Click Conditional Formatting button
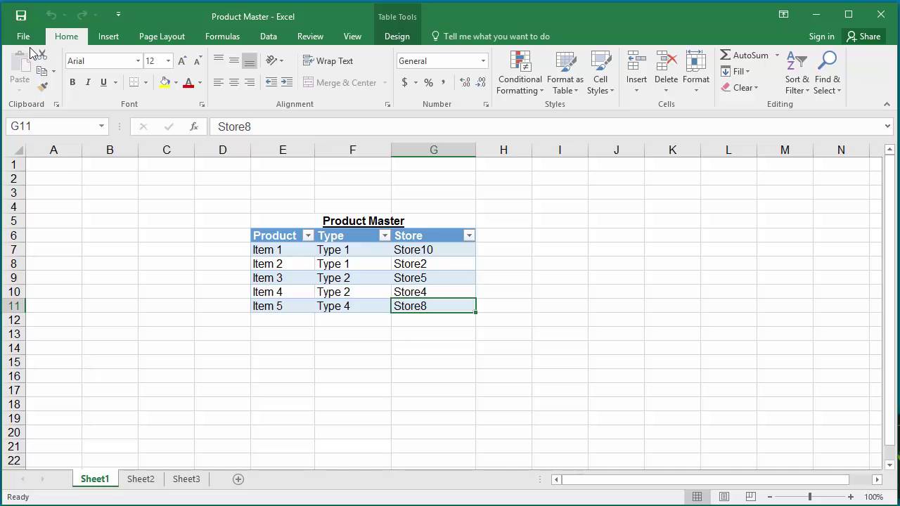Image resolution: width=900 pixels, height=506 pixels. (x=520, y=72)
